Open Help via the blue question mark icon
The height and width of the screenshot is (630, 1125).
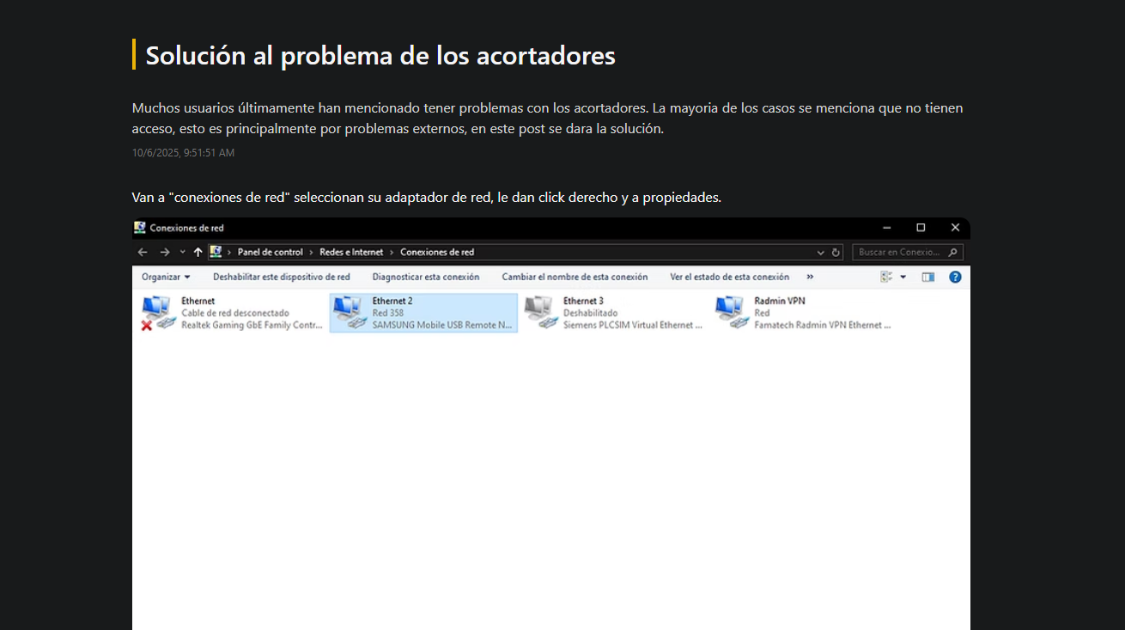tap(955, 276)
